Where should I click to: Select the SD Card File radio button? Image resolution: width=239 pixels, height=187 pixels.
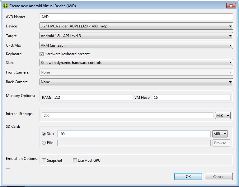(44, 143)
